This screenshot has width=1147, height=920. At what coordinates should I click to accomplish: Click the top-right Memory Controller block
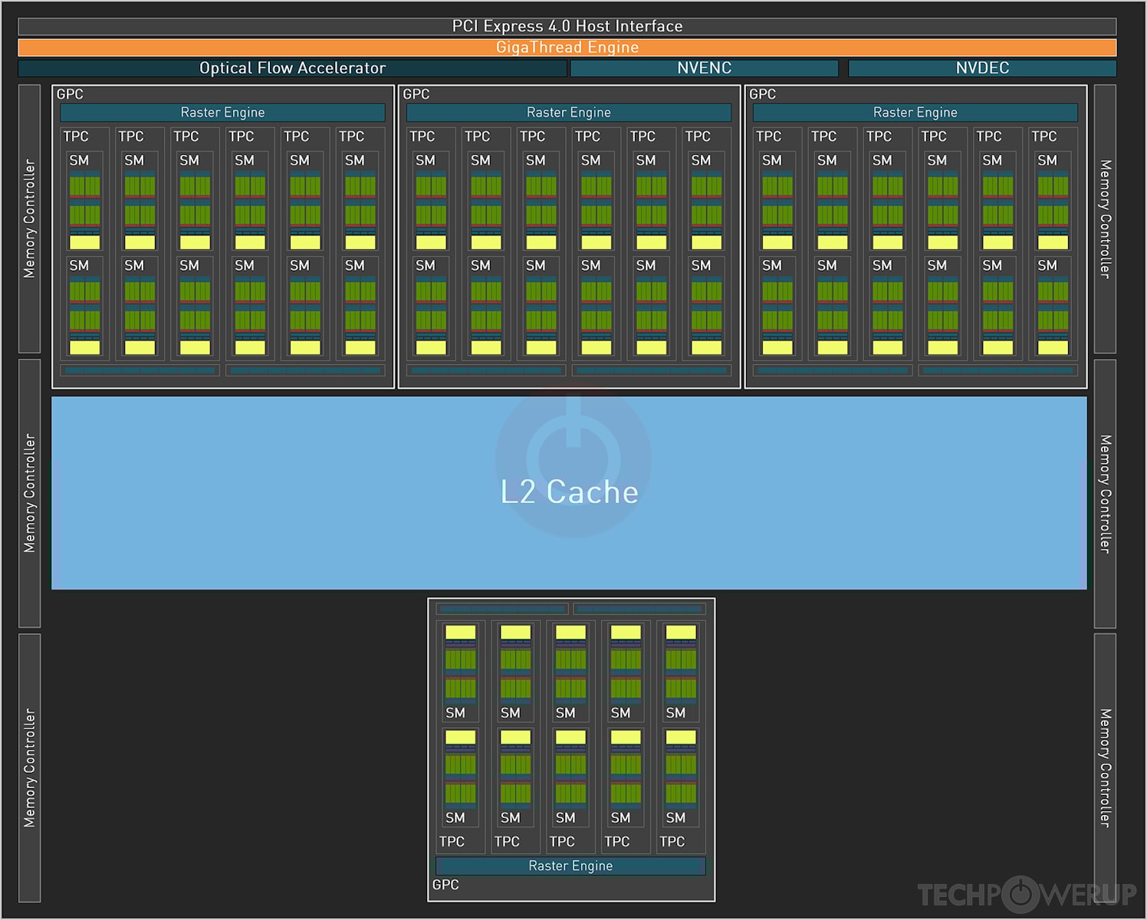pos(1105,219)
